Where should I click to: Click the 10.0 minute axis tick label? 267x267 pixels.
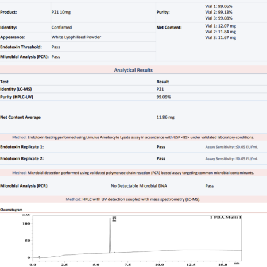[x=159, y=265]
